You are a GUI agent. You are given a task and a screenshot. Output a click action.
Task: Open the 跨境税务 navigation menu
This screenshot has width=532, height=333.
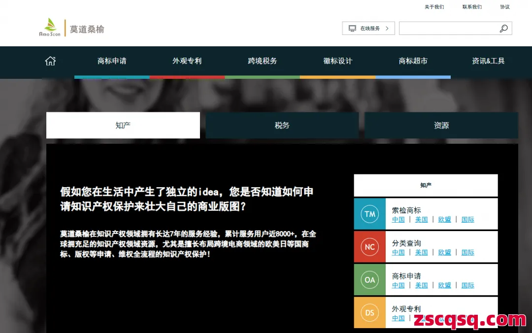[262, 60]
